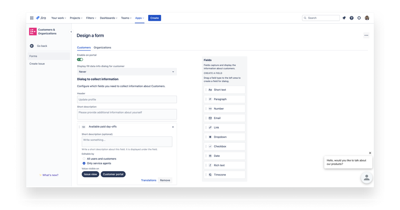
Task: Open the three-dot more actions menu
Action: coord(366,36)
